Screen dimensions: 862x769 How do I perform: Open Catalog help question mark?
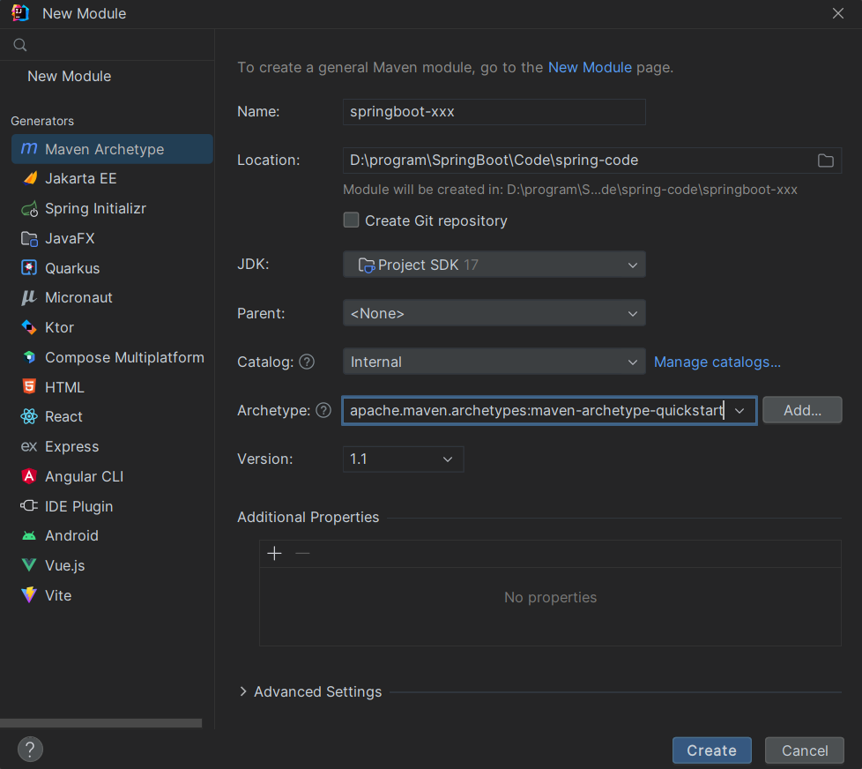pos(307,362)
